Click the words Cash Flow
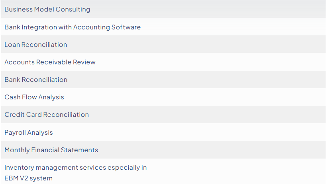Image resolution: width=326 pixels, height=184 pixels. pos(21,97)
